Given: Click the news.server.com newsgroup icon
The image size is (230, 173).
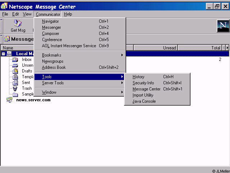Looking at the screenshot, I should [x=9, y=100].
